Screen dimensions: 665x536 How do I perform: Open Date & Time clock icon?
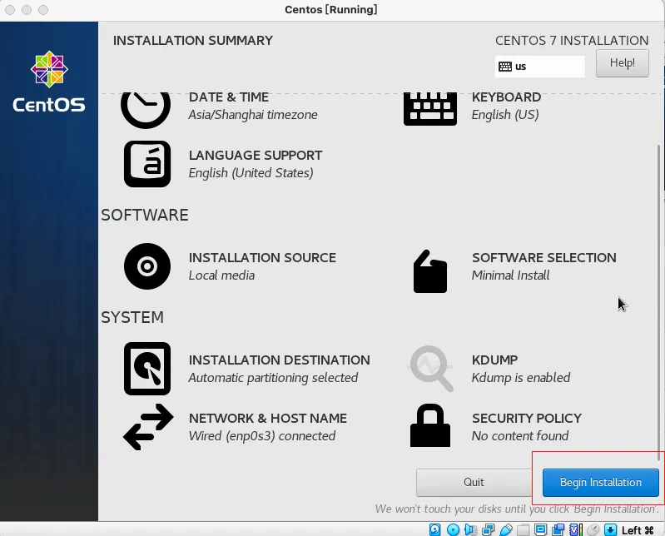click(x=146, y=109)
